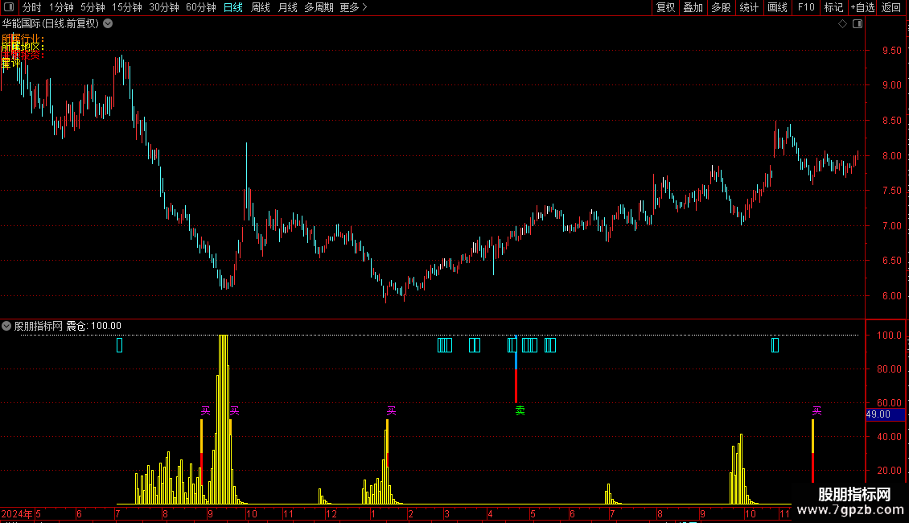Click the 所属行业 info label
The image size is (909, 523).
coord(23,39)
